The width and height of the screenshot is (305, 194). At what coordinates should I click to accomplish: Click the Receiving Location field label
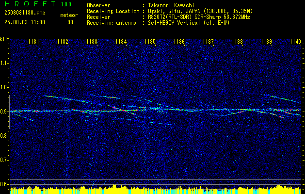coord(113,11)
